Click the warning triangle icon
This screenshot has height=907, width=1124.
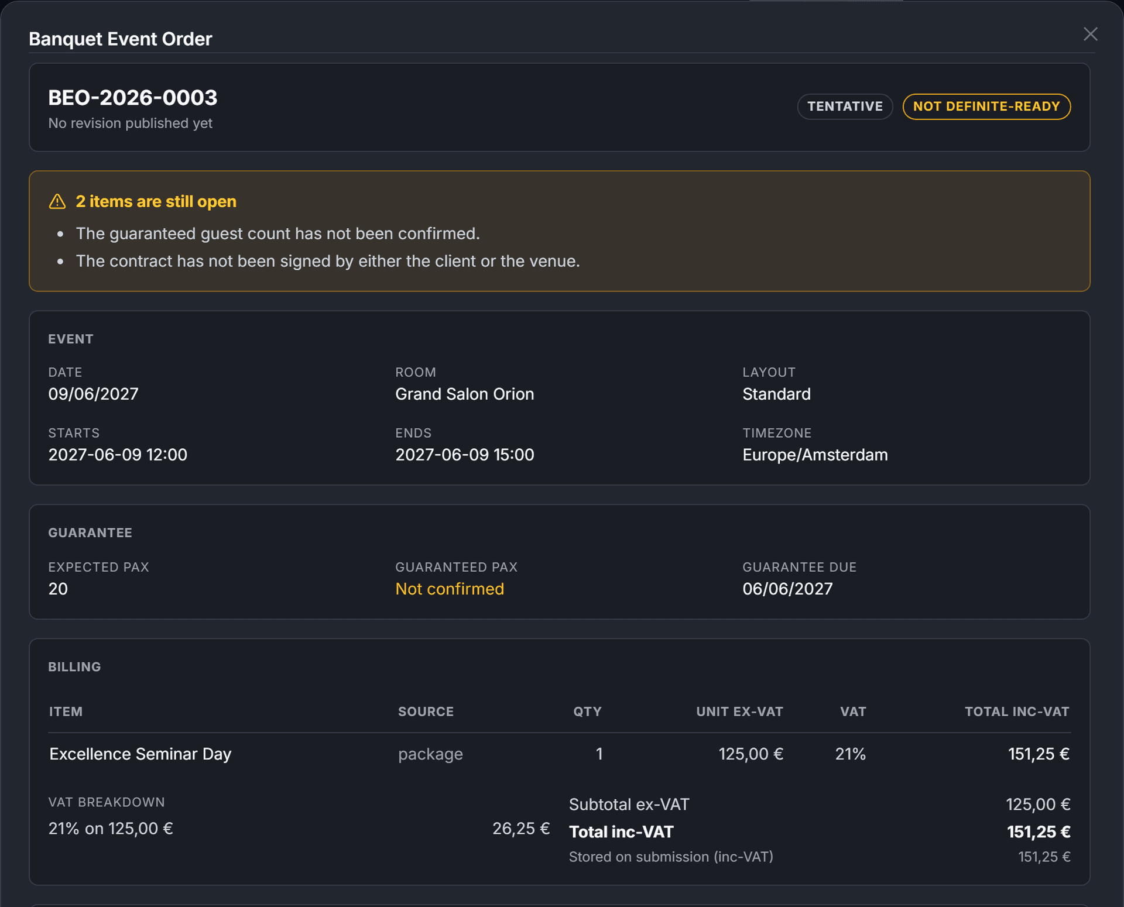[x=57, y=201]
